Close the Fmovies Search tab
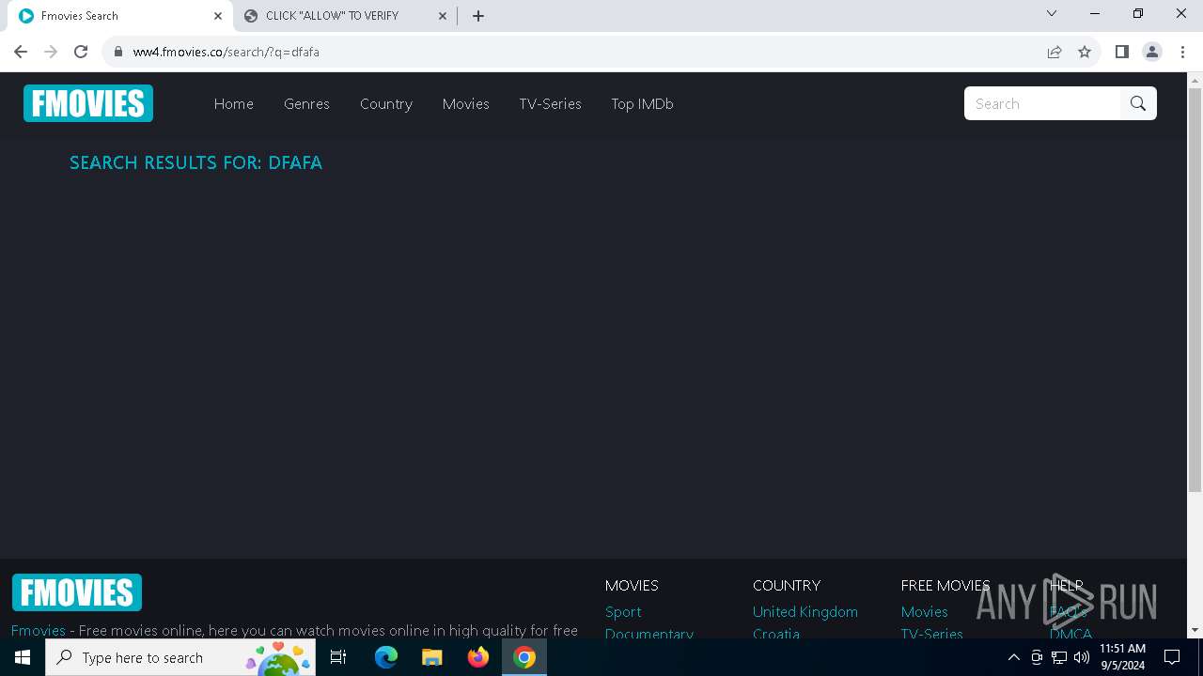The height and width of the screenshot is (676, 1203). pos(218,16)
